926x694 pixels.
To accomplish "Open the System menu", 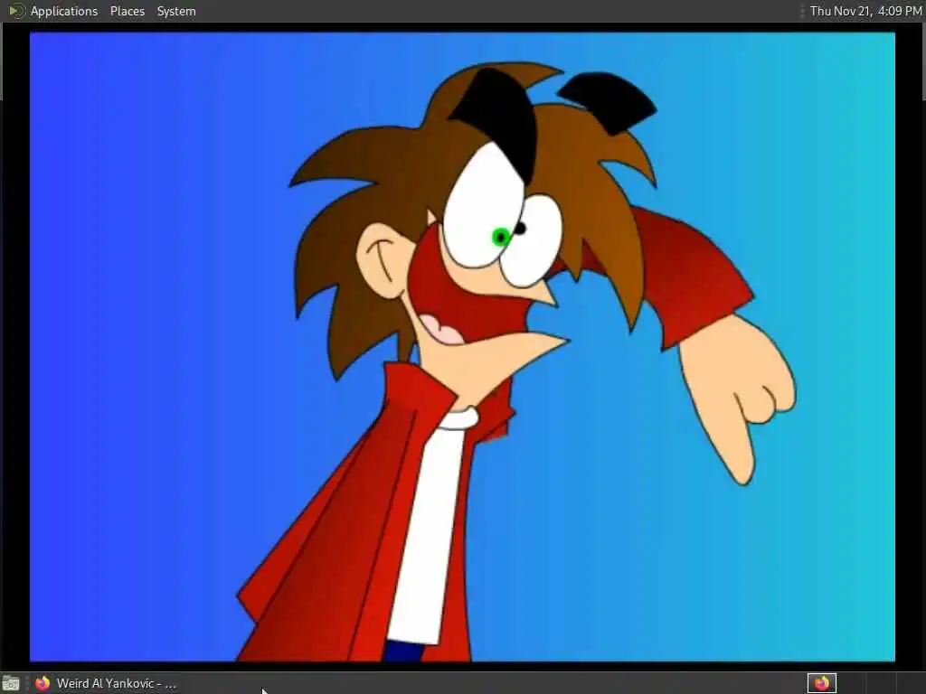I will click(x=176, y=11).
